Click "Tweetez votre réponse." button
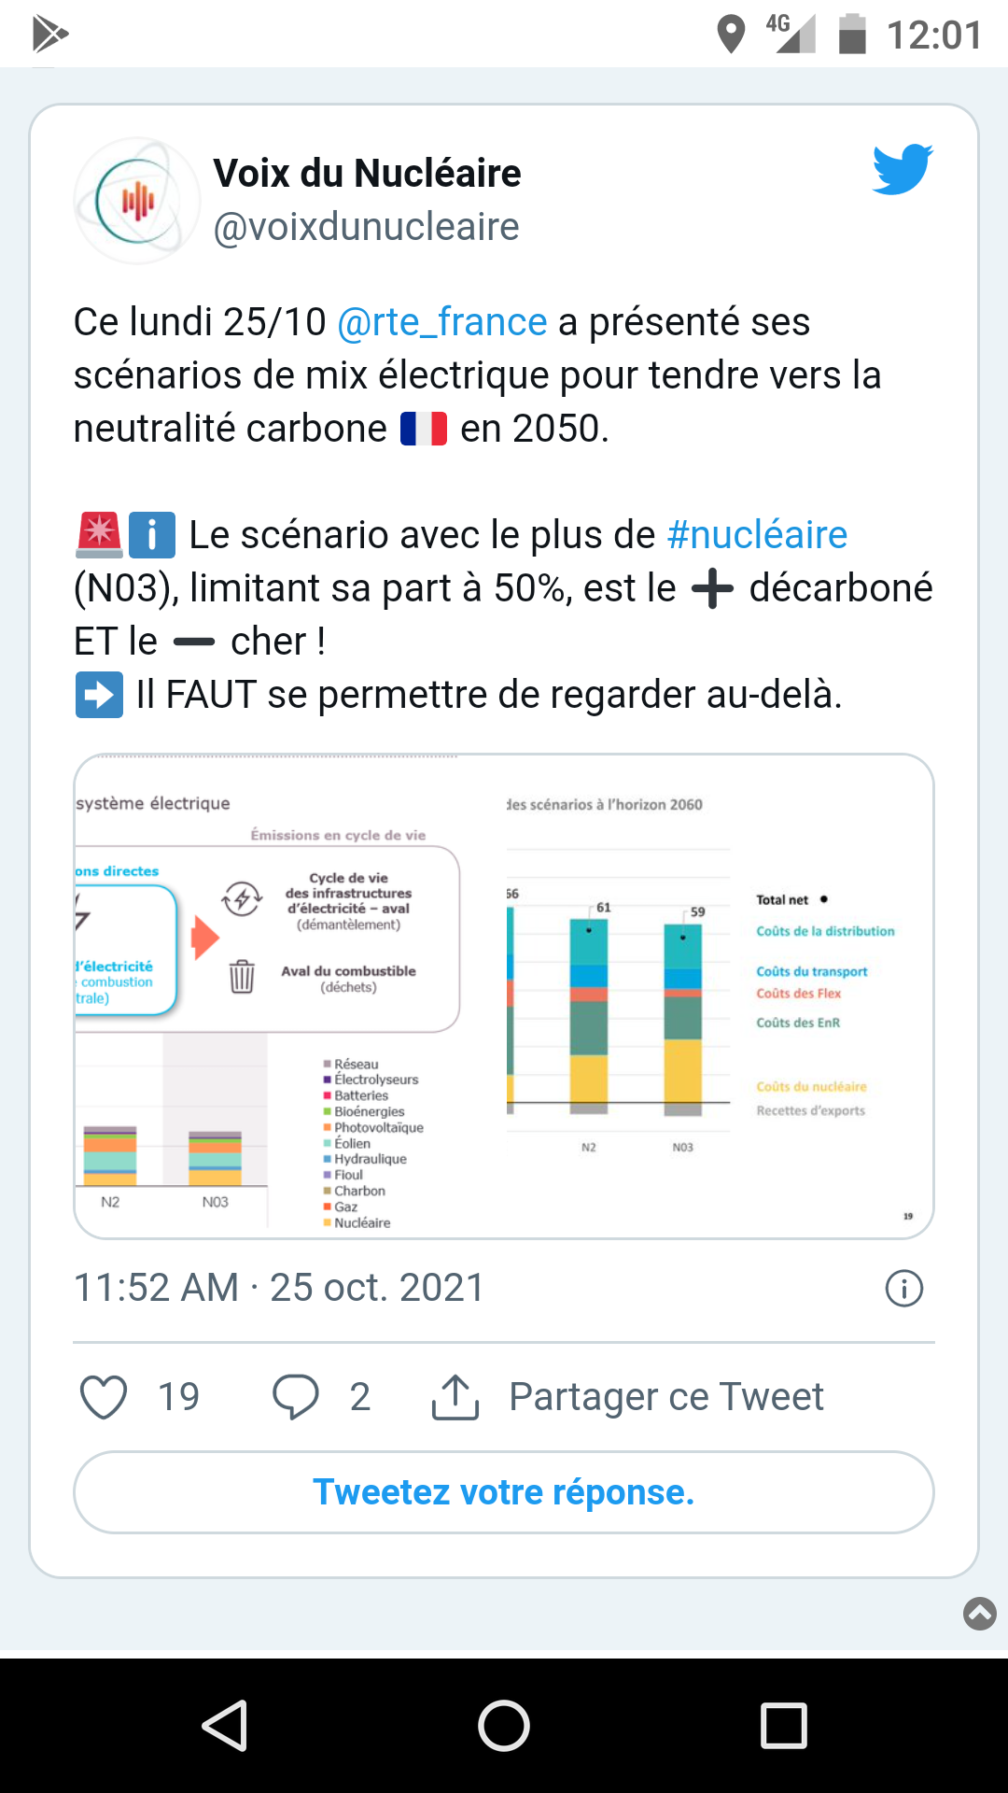 (504, 1492)
